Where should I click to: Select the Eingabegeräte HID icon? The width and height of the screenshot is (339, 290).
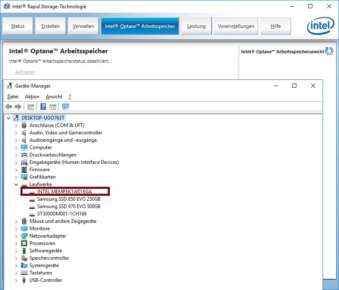[x=24, y=162]
